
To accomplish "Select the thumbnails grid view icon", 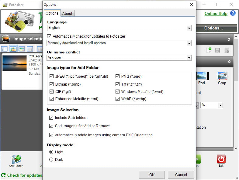I will click(13, 49).
